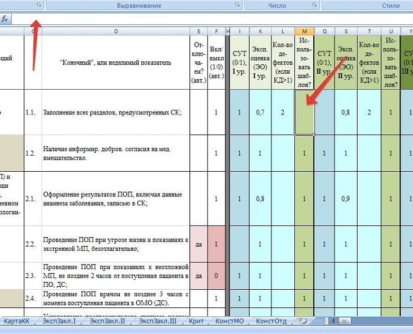Select the cell with number 1.2.
Screen dimensions: 413x334
point(33,153)
